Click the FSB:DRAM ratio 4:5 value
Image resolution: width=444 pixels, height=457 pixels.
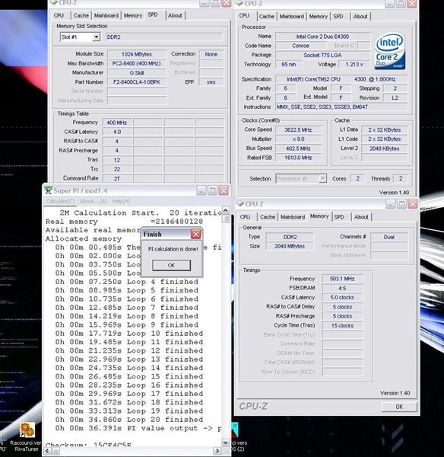click(342, 288)
